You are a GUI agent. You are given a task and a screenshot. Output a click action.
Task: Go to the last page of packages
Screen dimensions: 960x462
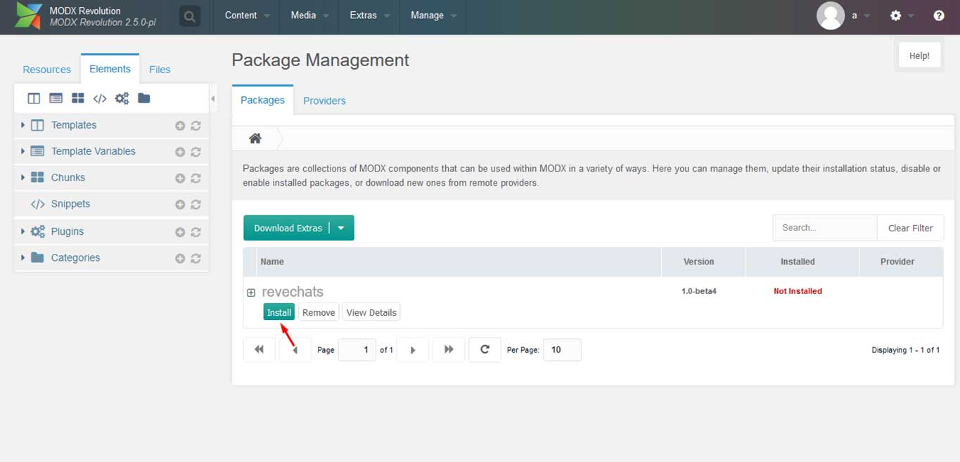click(x=449, y=349)
